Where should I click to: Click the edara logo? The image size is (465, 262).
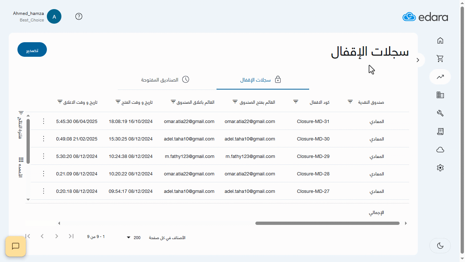pyautogui.click(x=425, y=17)
